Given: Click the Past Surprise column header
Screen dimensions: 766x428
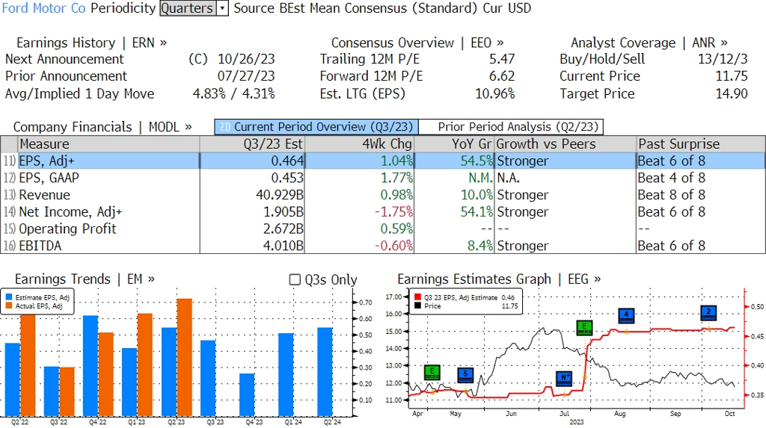Looking at the screenshot, I should (700, 144).
